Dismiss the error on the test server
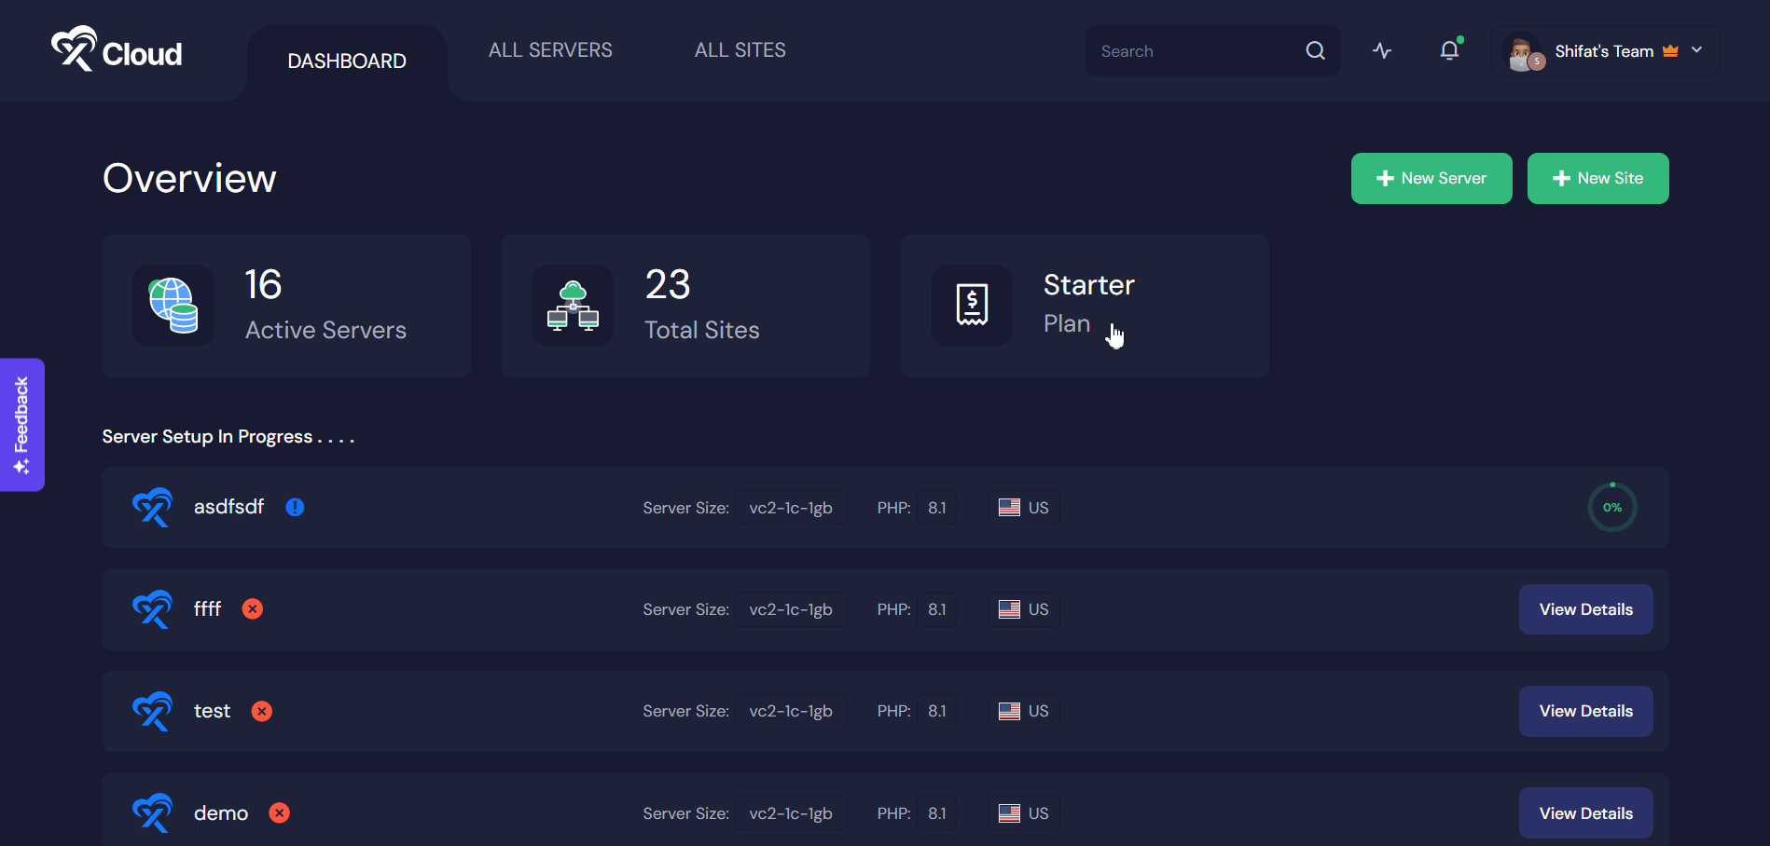Viewport: 1770px width, 846px height. coord(261,710)
